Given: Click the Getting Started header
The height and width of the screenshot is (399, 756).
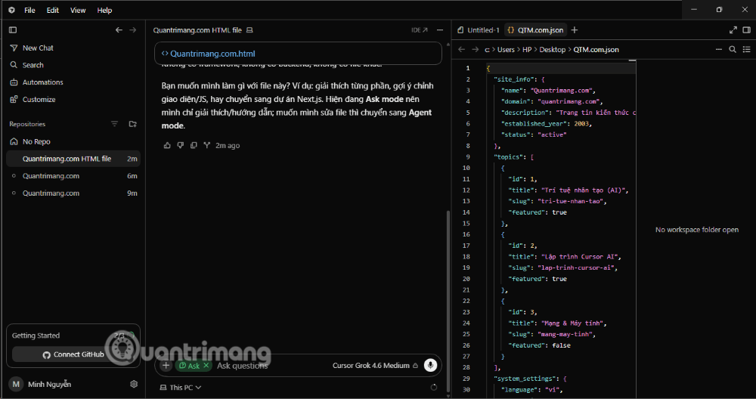Looking at the screenshot, I should point(36,336).
